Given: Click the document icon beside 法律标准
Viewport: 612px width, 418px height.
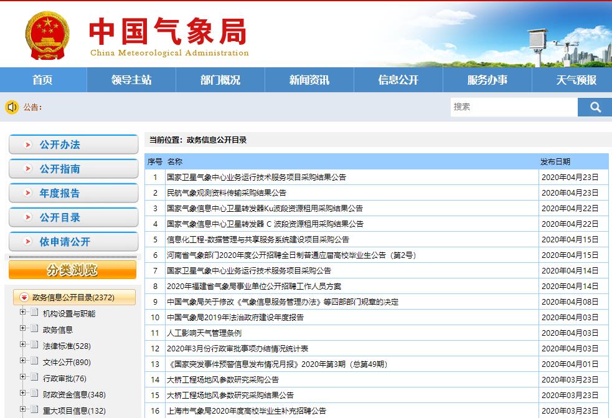Looking at the screenshot, I should 34,344.
